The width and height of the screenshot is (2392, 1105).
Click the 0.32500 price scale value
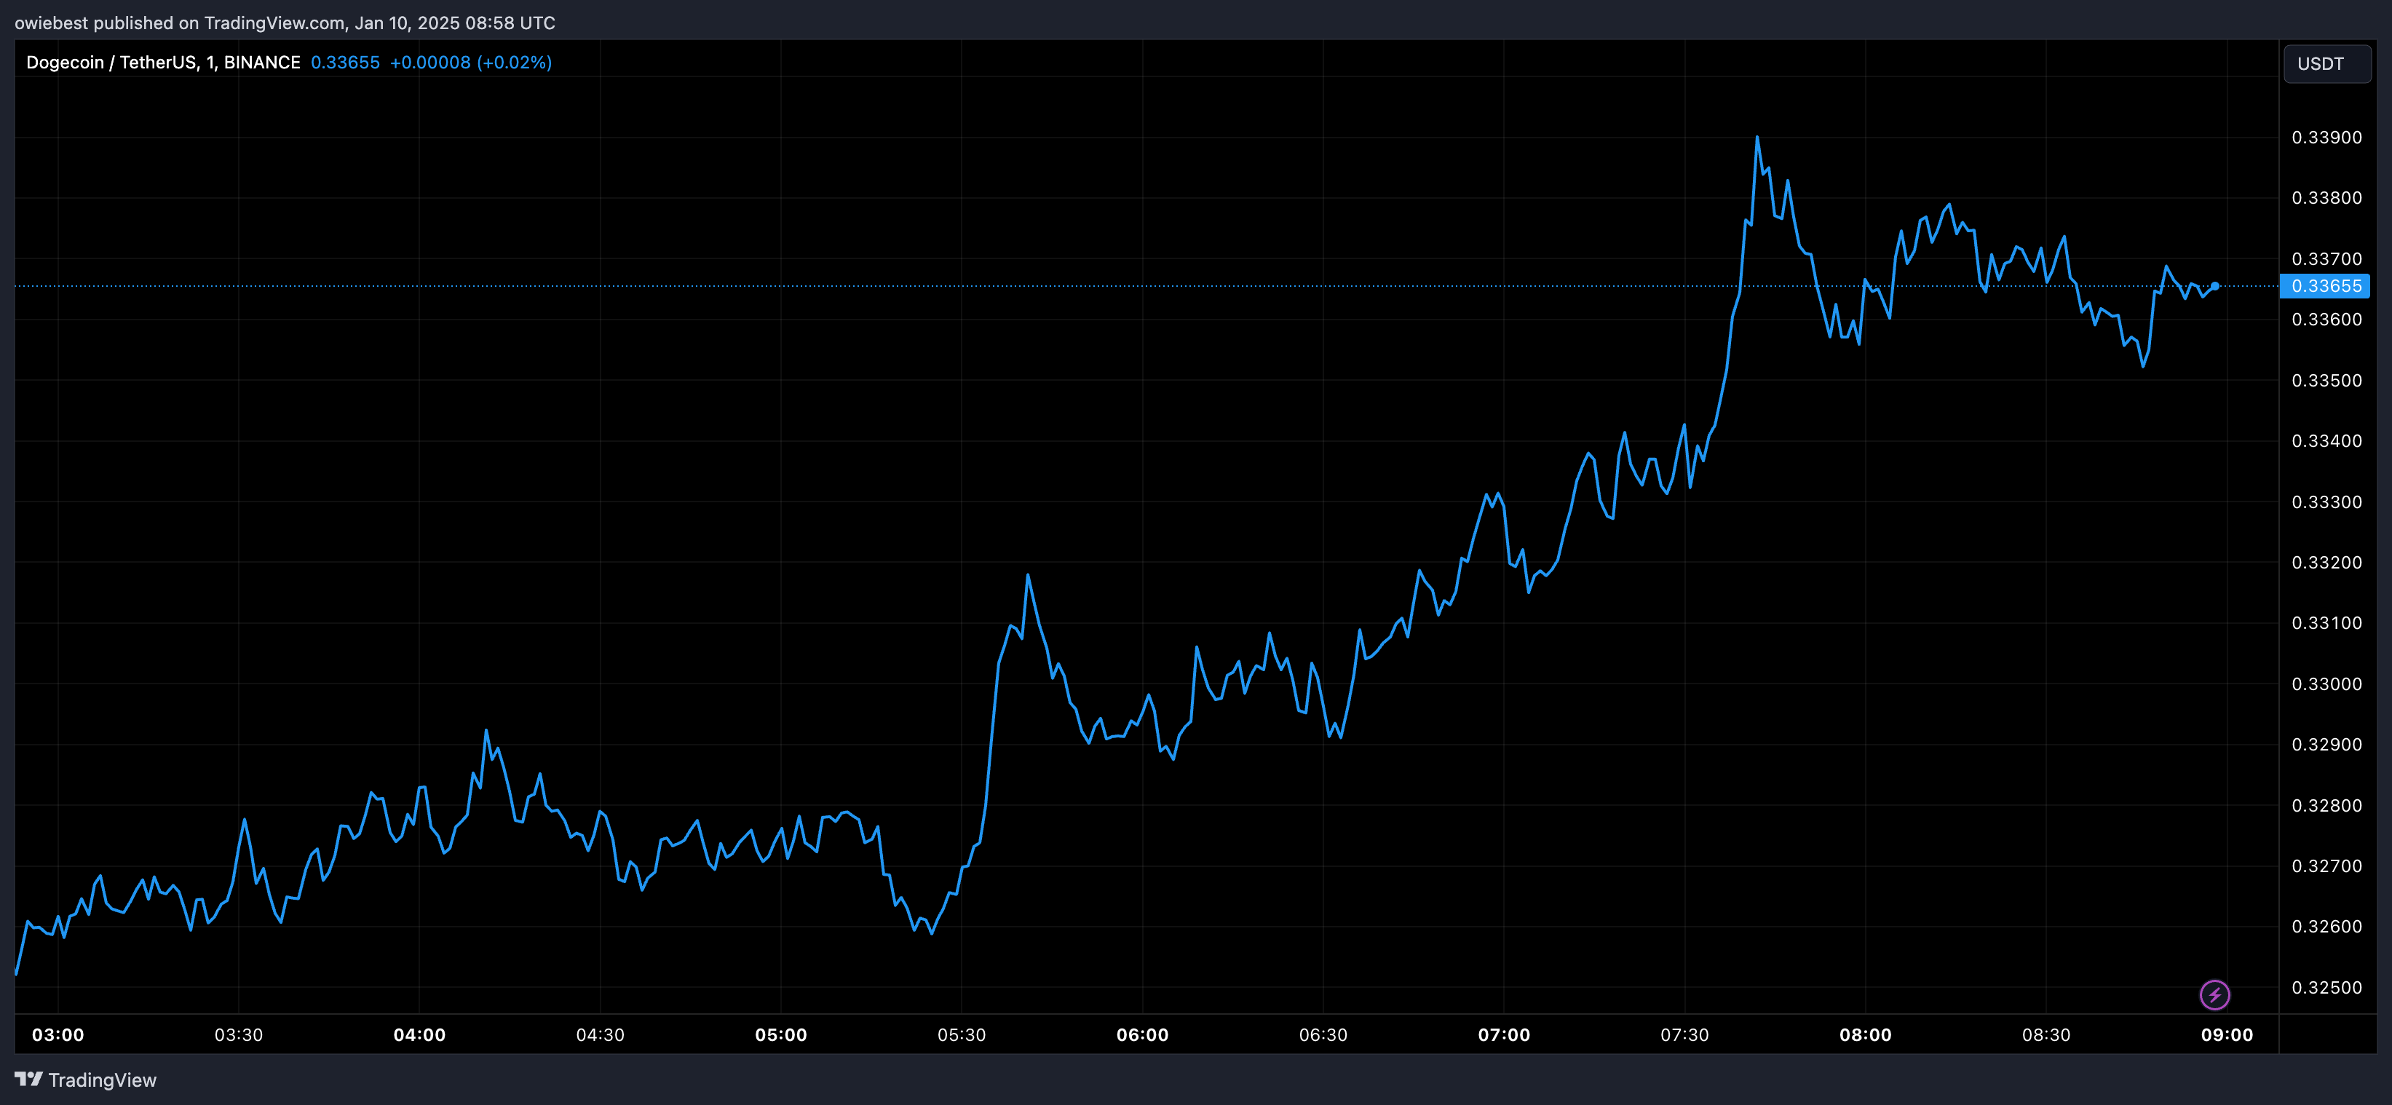click(x=2327, y=987)
